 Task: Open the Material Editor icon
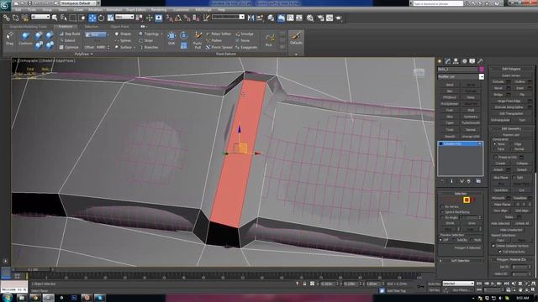pyautogui.click(x=310, y=18)
